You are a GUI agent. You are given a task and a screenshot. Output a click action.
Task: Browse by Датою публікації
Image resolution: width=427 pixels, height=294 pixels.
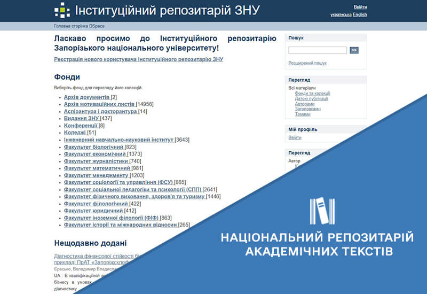(311, 98)
